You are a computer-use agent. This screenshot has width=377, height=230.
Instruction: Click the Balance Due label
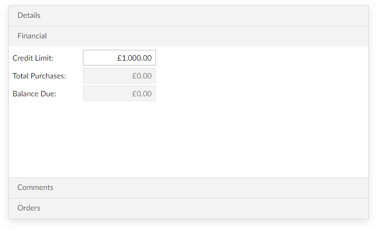click(x=34, y=94)
